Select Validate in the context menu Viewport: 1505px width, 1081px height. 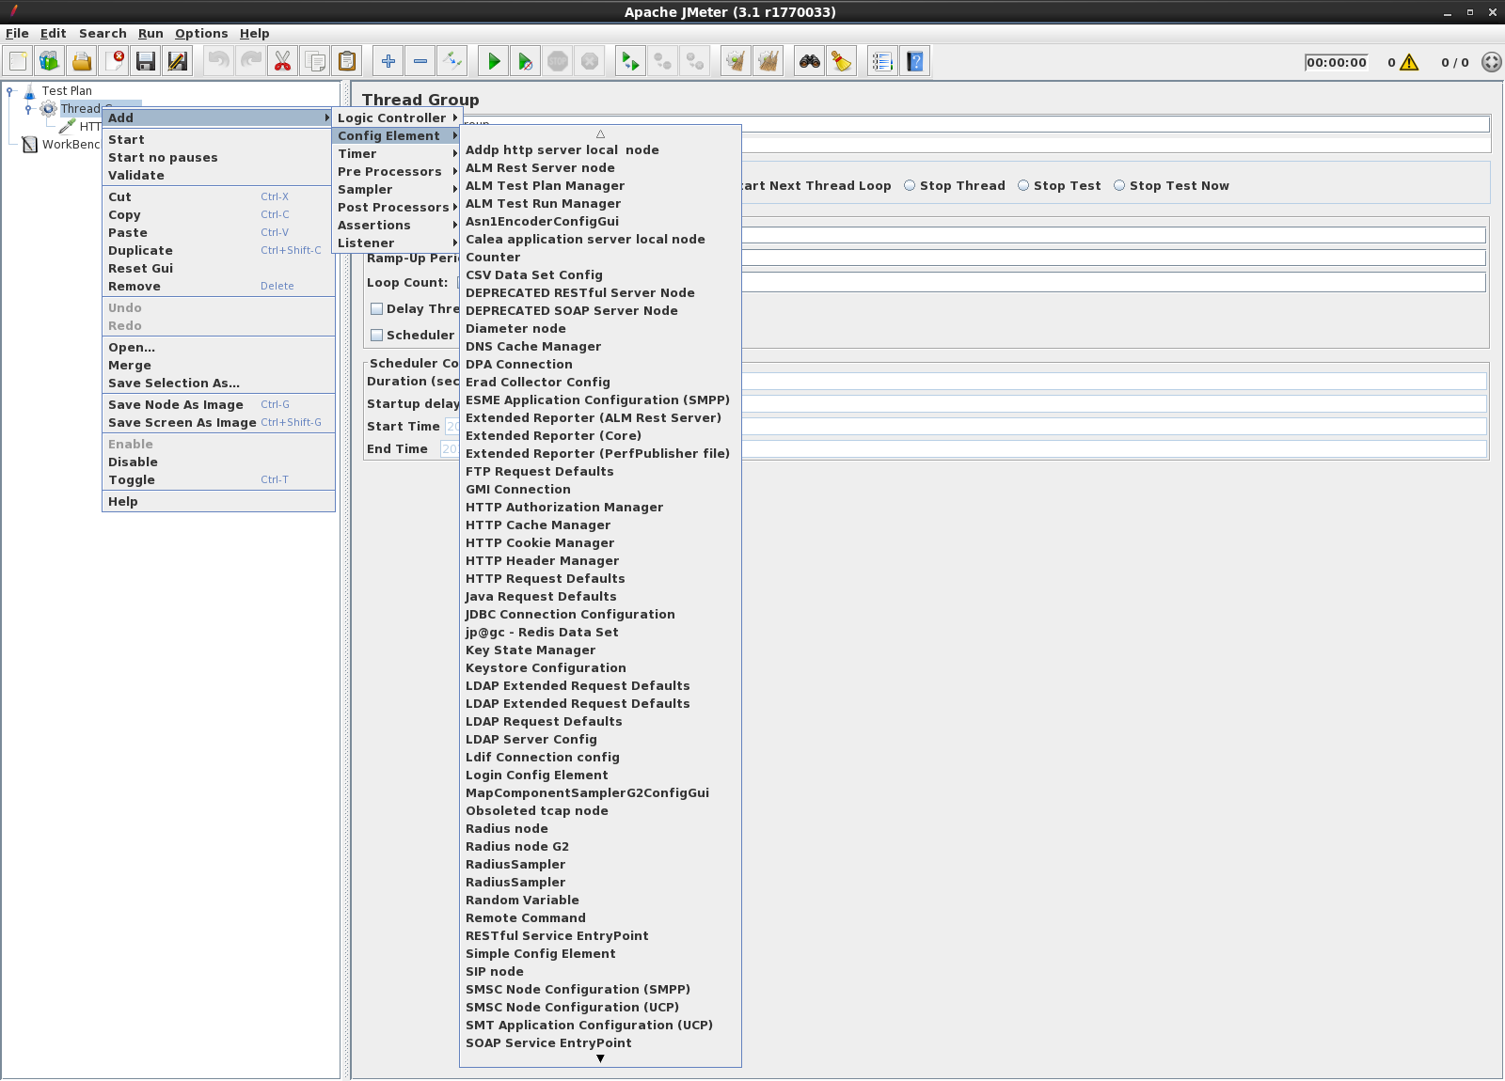click(x=138, y=175)
